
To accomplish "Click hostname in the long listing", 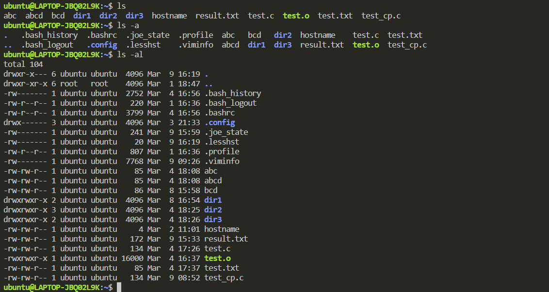I will pyautogui.click(x=222, y=229).
